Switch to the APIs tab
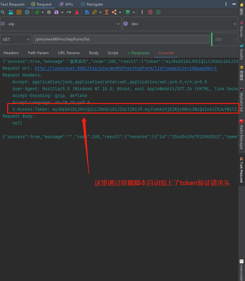This screenshot has height=281, width=245. [x=66, y=4]
